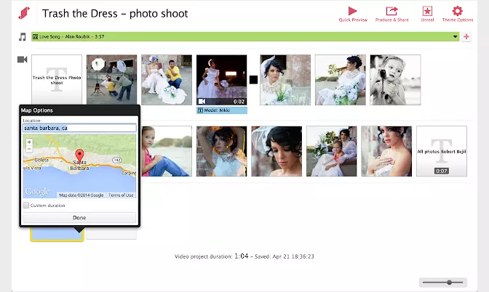The image size is (489, 292).
Task: Select bride with little girl thumbnail
Action: tap(332, 151)
